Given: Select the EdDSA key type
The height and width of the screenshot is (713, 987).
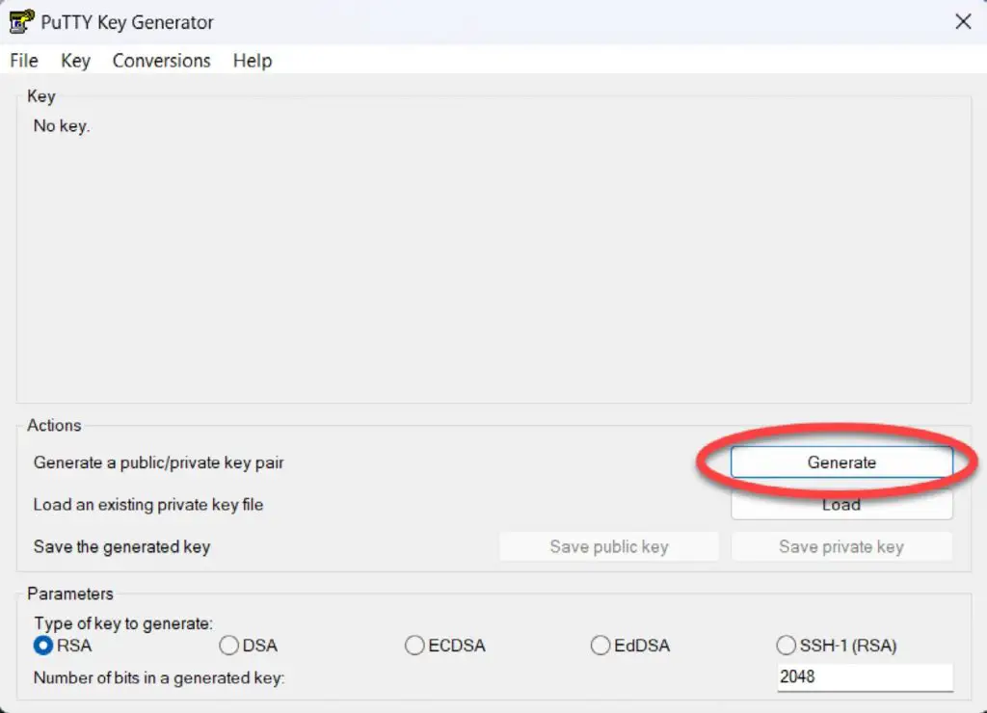Looking at the screenshot, I should pyautogui.click(x=600, y=646).
